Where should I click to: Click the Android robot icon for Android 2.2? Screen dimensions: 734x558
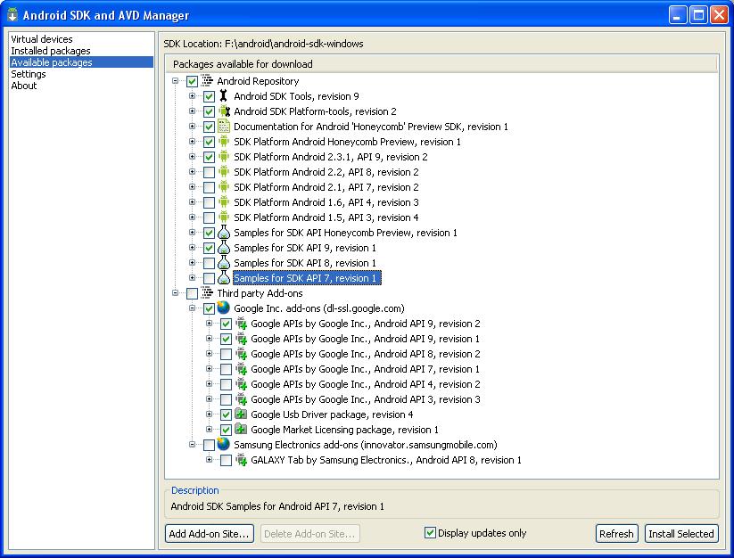click(224, 172)
